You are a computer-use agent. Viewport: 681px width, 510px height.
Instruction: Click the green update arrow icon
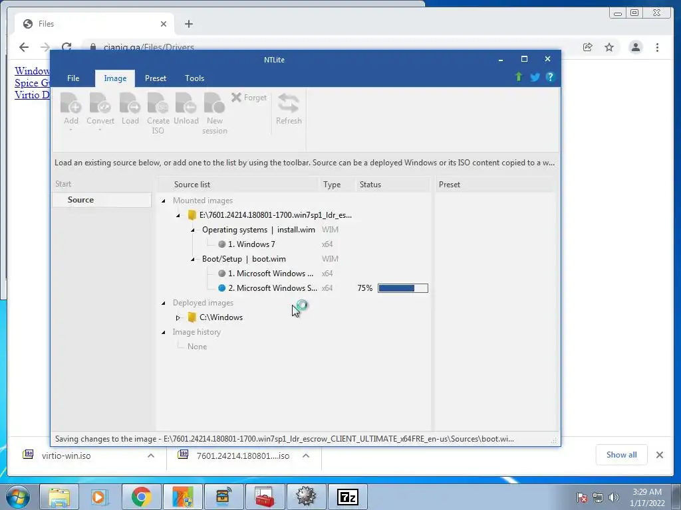519,77
